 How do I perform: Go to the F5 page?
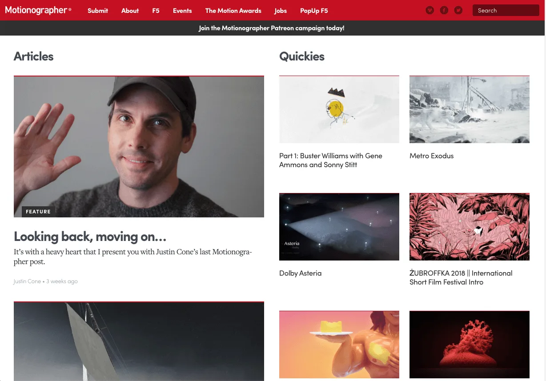(156, 11)
